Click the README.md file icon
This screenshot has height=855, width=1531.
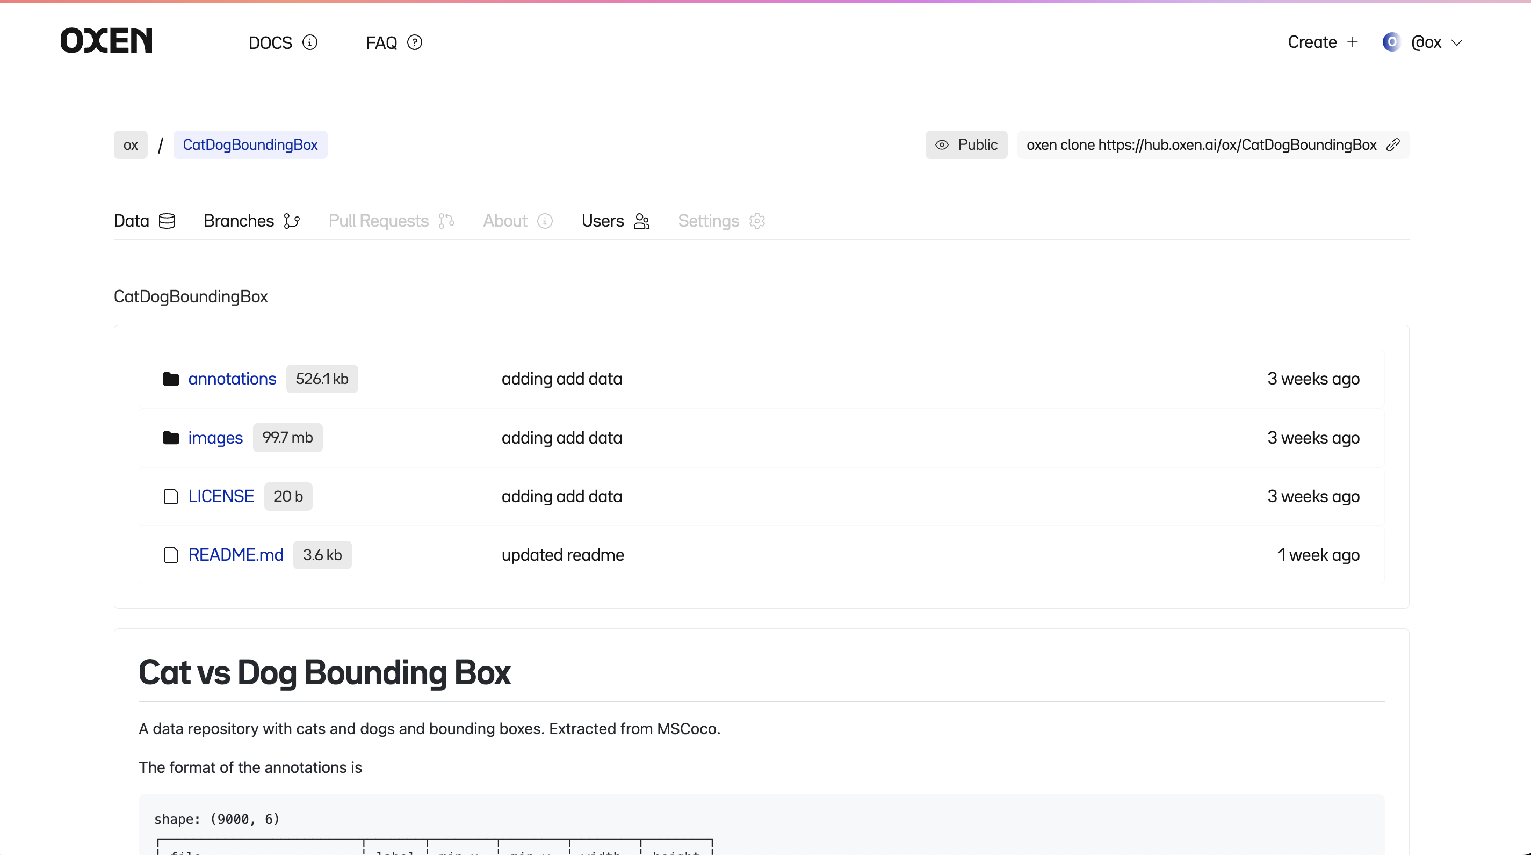(x=171, y=555)
